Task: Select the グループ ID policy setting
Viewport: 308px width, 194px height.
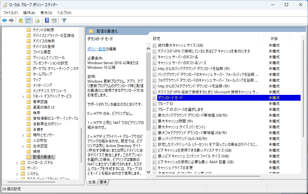Action: point(165,104)
